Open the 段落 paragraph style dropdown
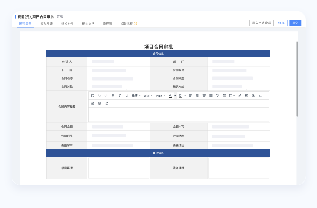This screenshot has height=208, width=317. pyautogui.click(x=136, y=95)
